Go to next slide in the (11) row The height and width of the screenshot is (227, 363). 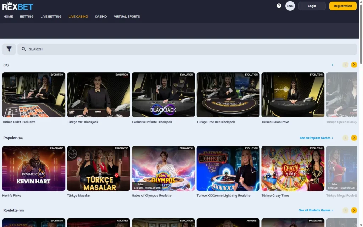point(354,65)
